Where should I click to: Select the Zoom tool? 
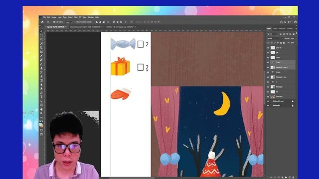(41, 113)
